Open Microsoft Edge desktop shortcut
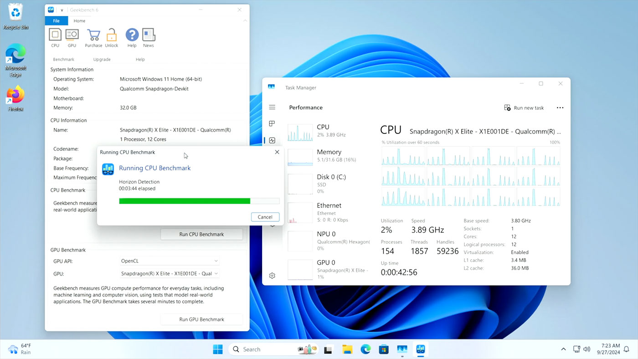The width and height of the screenshot is (638, 359). 15,60
